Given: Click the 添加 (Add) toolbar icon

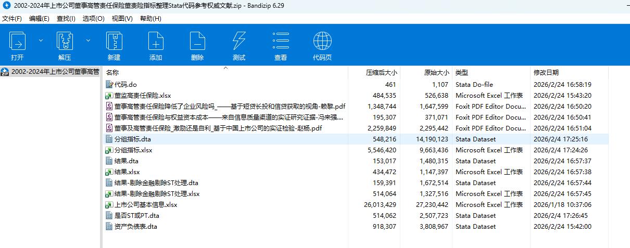Looking at the screenshot, I should [156, 41].
